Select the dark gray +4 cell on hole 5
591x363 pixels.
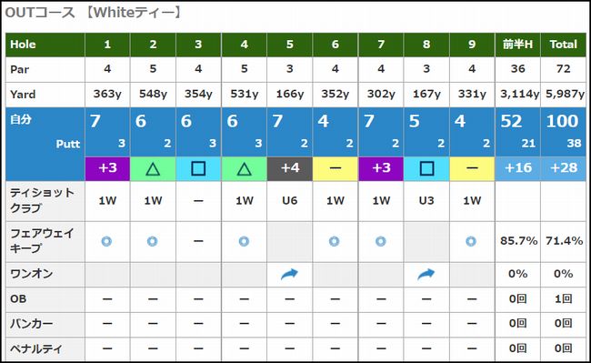click(x=289, y=169)
